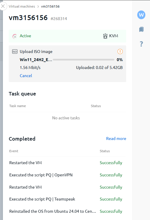Click the Active status label
Screen dimensions: 150x220
click(25, 36)
